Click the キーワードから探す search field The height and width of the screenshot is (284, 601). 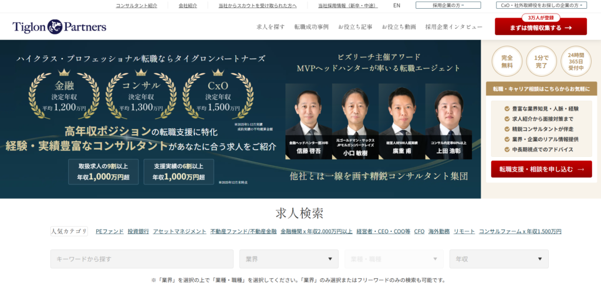click(141, 259)
